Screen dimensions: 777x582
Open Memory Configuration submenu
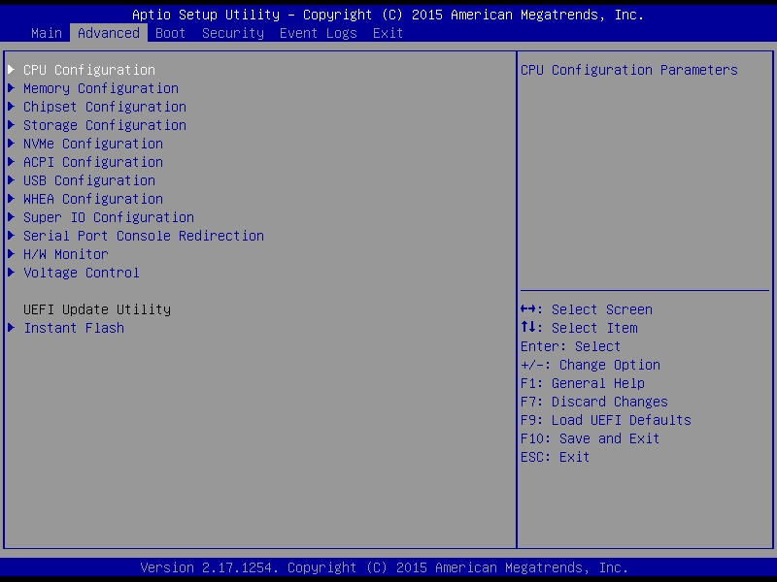[101, 88]
